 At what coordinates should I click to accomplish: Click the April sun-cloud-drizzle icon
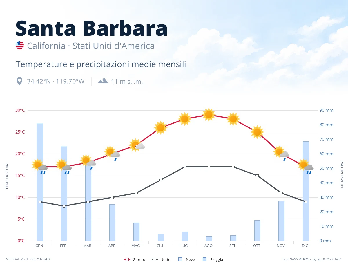(112, 154)
